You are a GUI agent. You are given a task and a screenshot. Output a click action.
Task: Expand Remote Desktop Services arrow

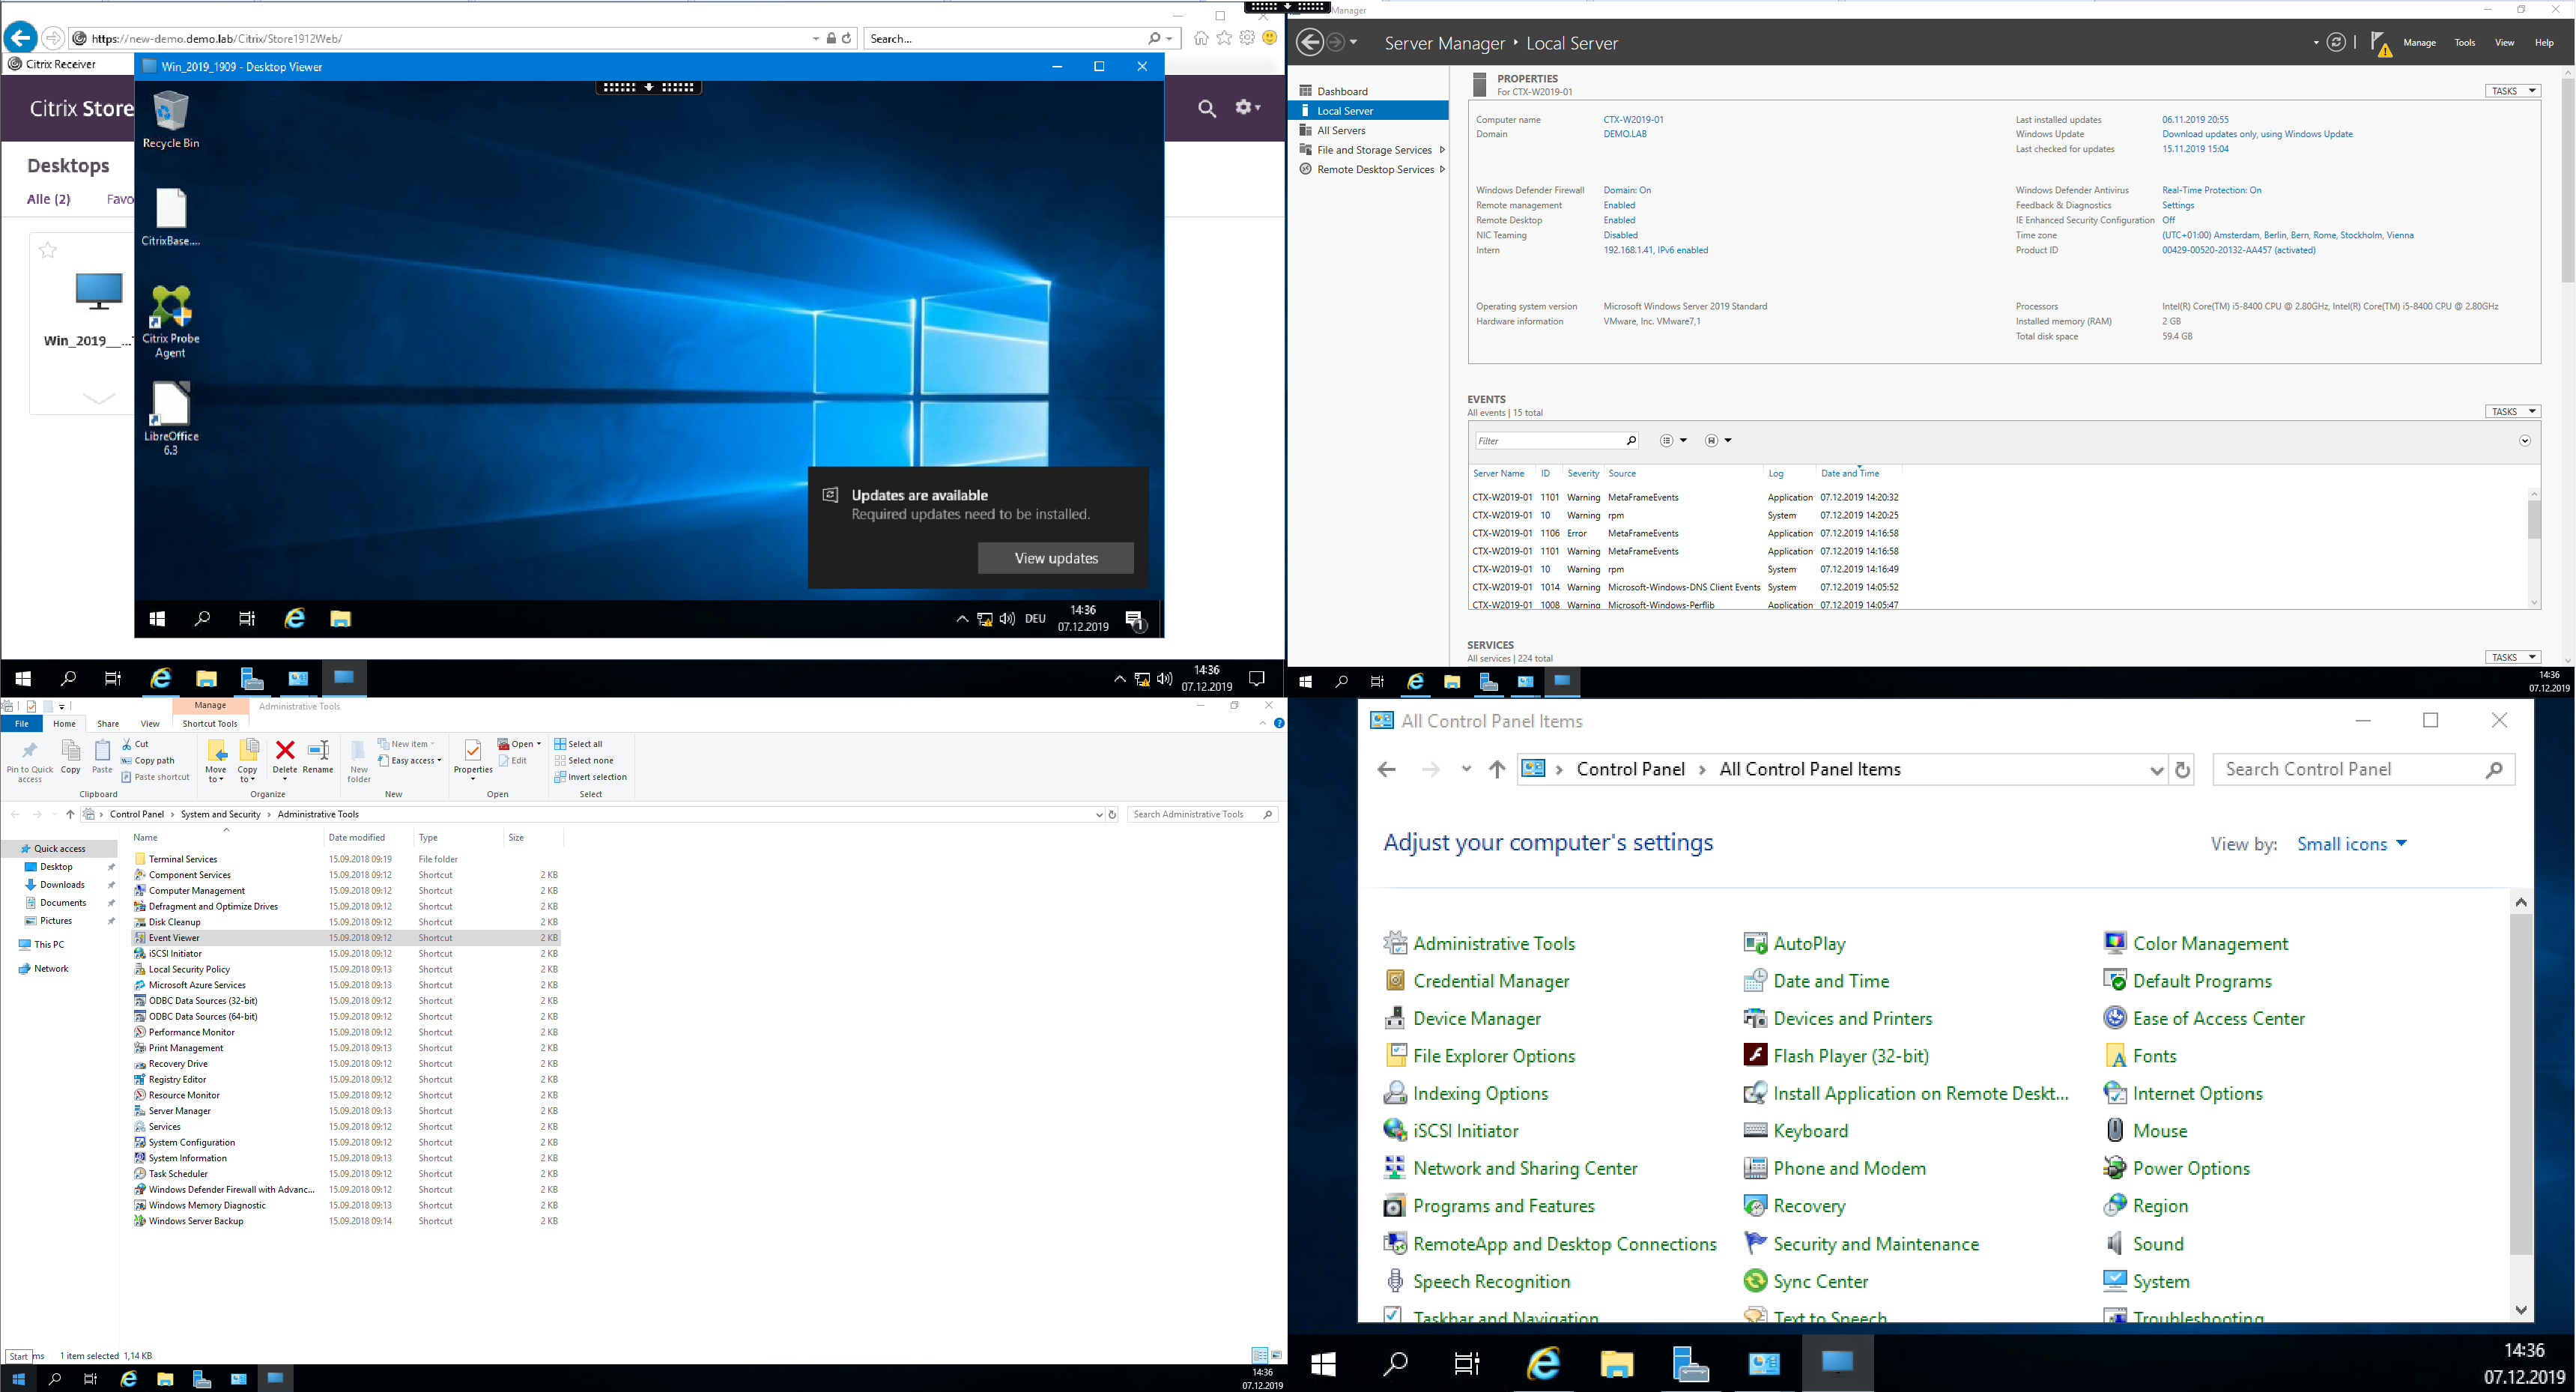coord(1442,170)
